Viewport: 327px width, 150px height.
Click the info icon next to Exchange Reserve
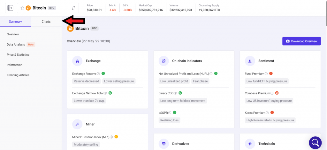(x=98, y=74)
